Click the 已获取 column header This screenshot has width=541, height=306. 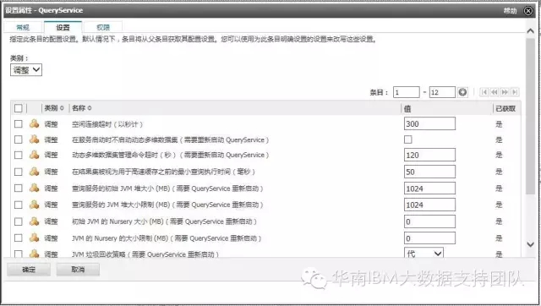(505, 109)
